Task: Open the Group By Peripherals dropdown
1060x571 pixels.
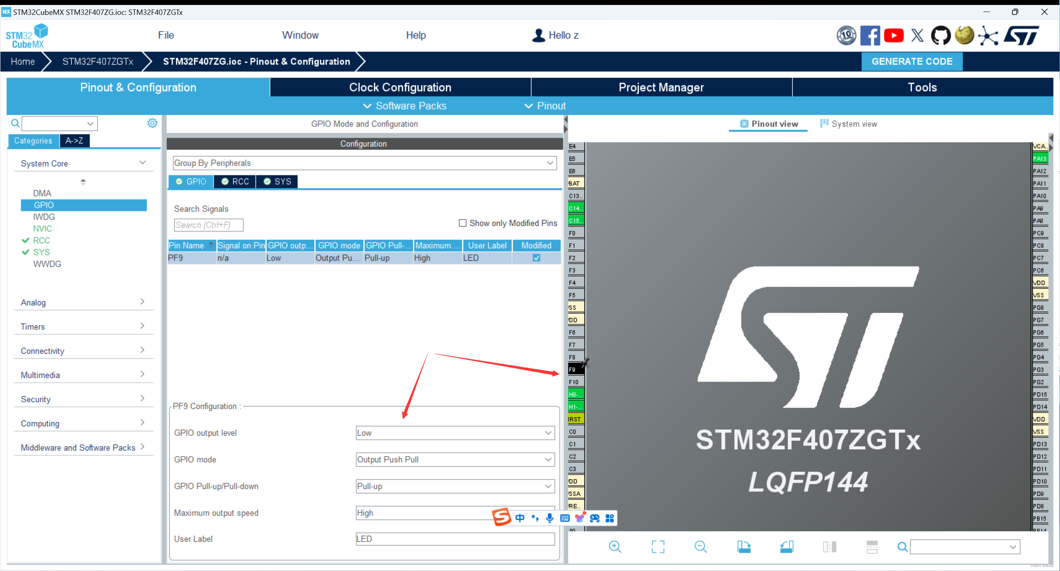Action: 364,163
